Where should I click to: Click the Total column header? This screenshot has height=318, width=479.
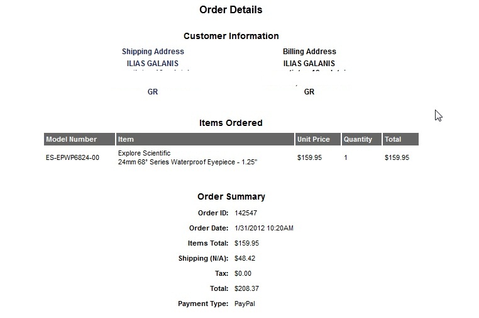[x=400, y=139]
